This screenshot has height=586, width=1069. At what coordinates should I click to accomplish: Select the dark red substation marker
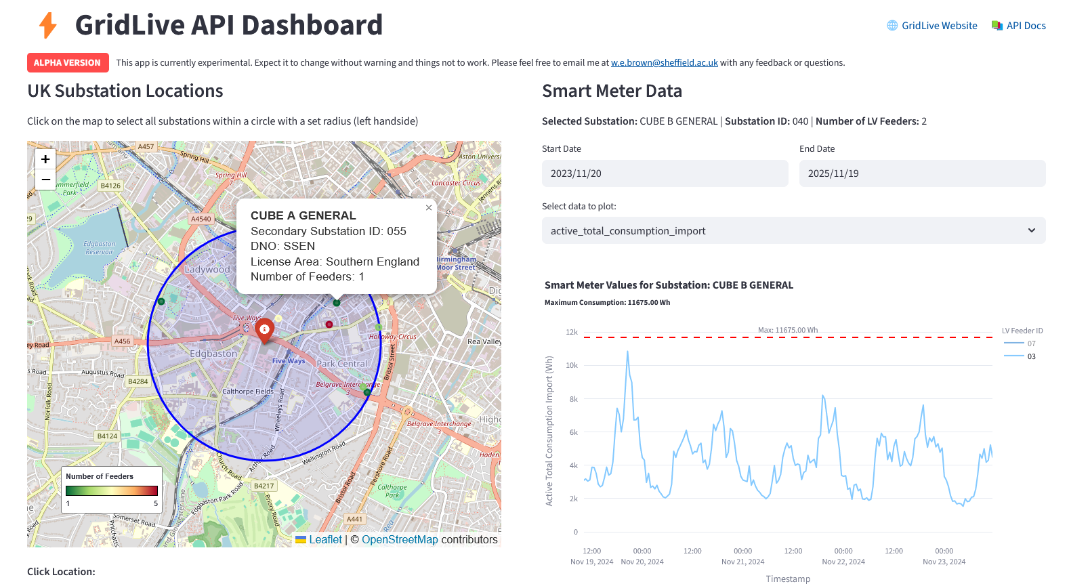coord(329,325)
